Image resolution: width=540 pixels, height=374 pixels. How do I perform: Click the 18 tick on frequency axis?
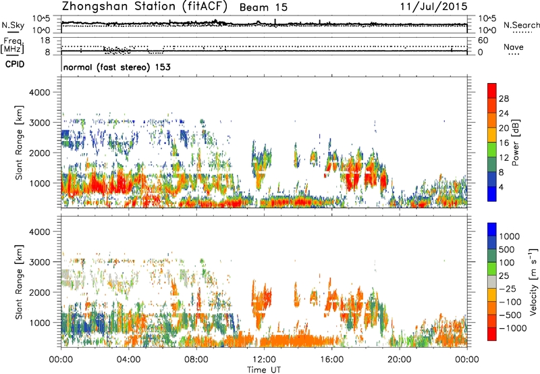45,41
